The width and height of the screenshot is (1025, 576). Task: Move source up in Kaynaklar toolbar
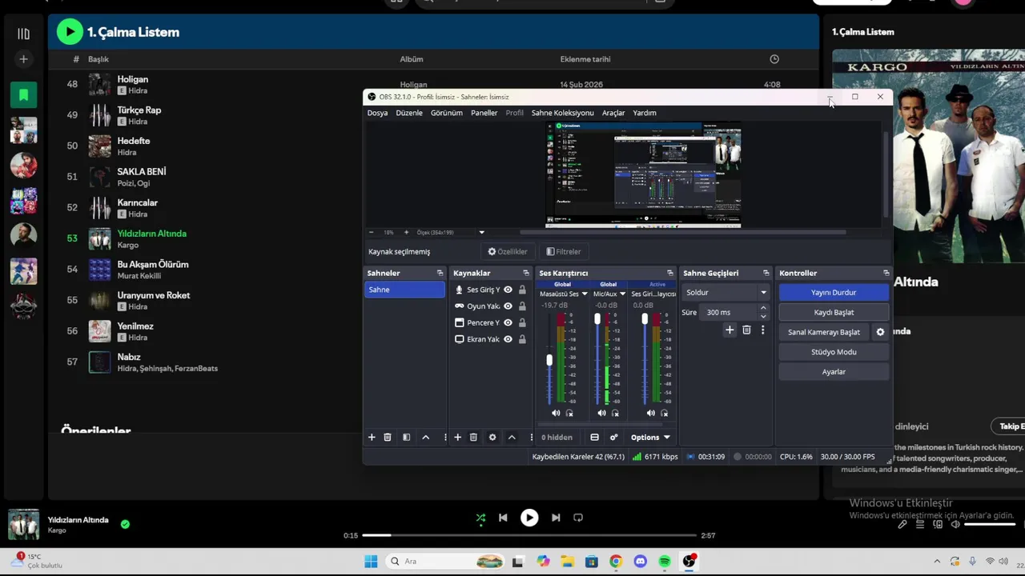point(512,437)
